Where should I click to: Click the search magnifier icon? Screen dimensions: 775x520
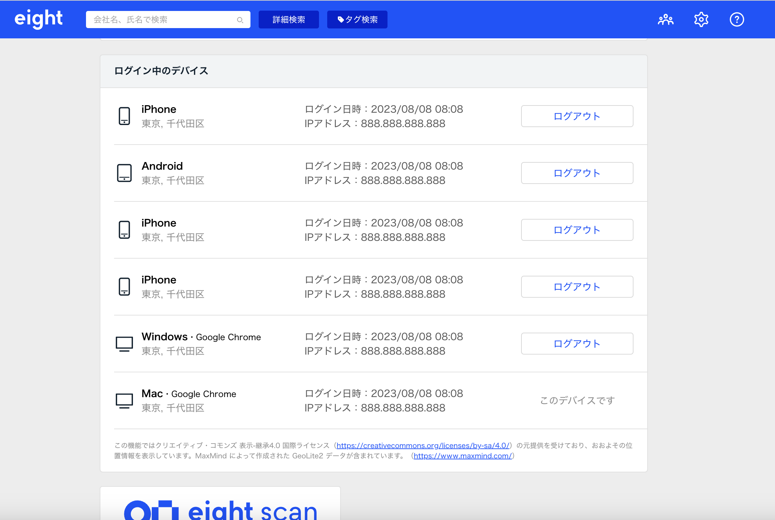[x=240, y=20]
